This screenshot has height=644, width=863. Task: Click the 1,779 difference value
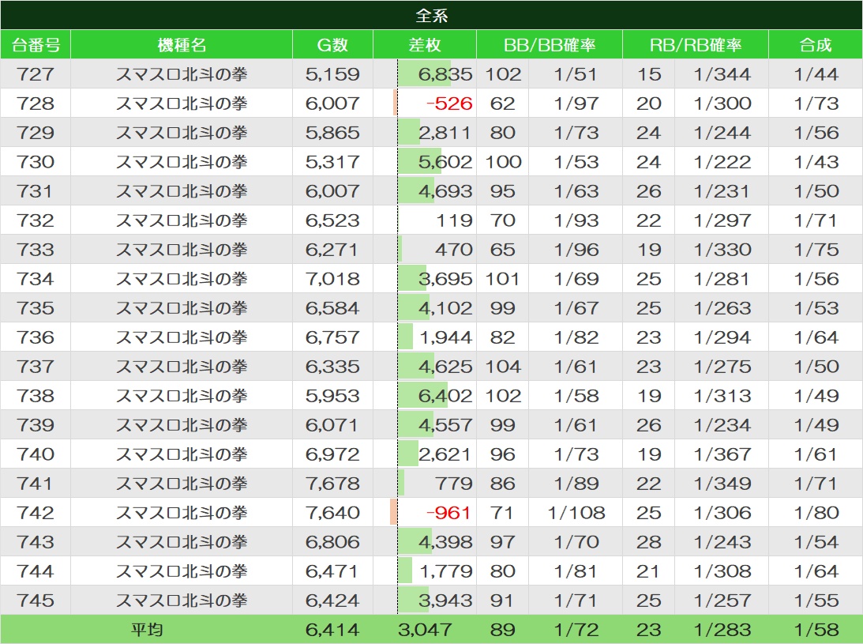[445, 571]
